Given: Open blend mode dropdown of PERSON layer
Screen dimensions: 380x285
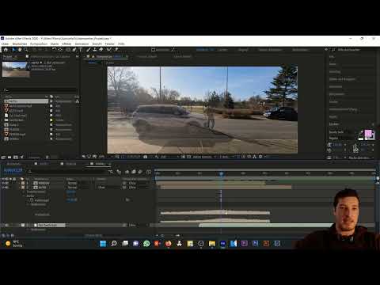Looking at the screenshot, I should point(78,183).
